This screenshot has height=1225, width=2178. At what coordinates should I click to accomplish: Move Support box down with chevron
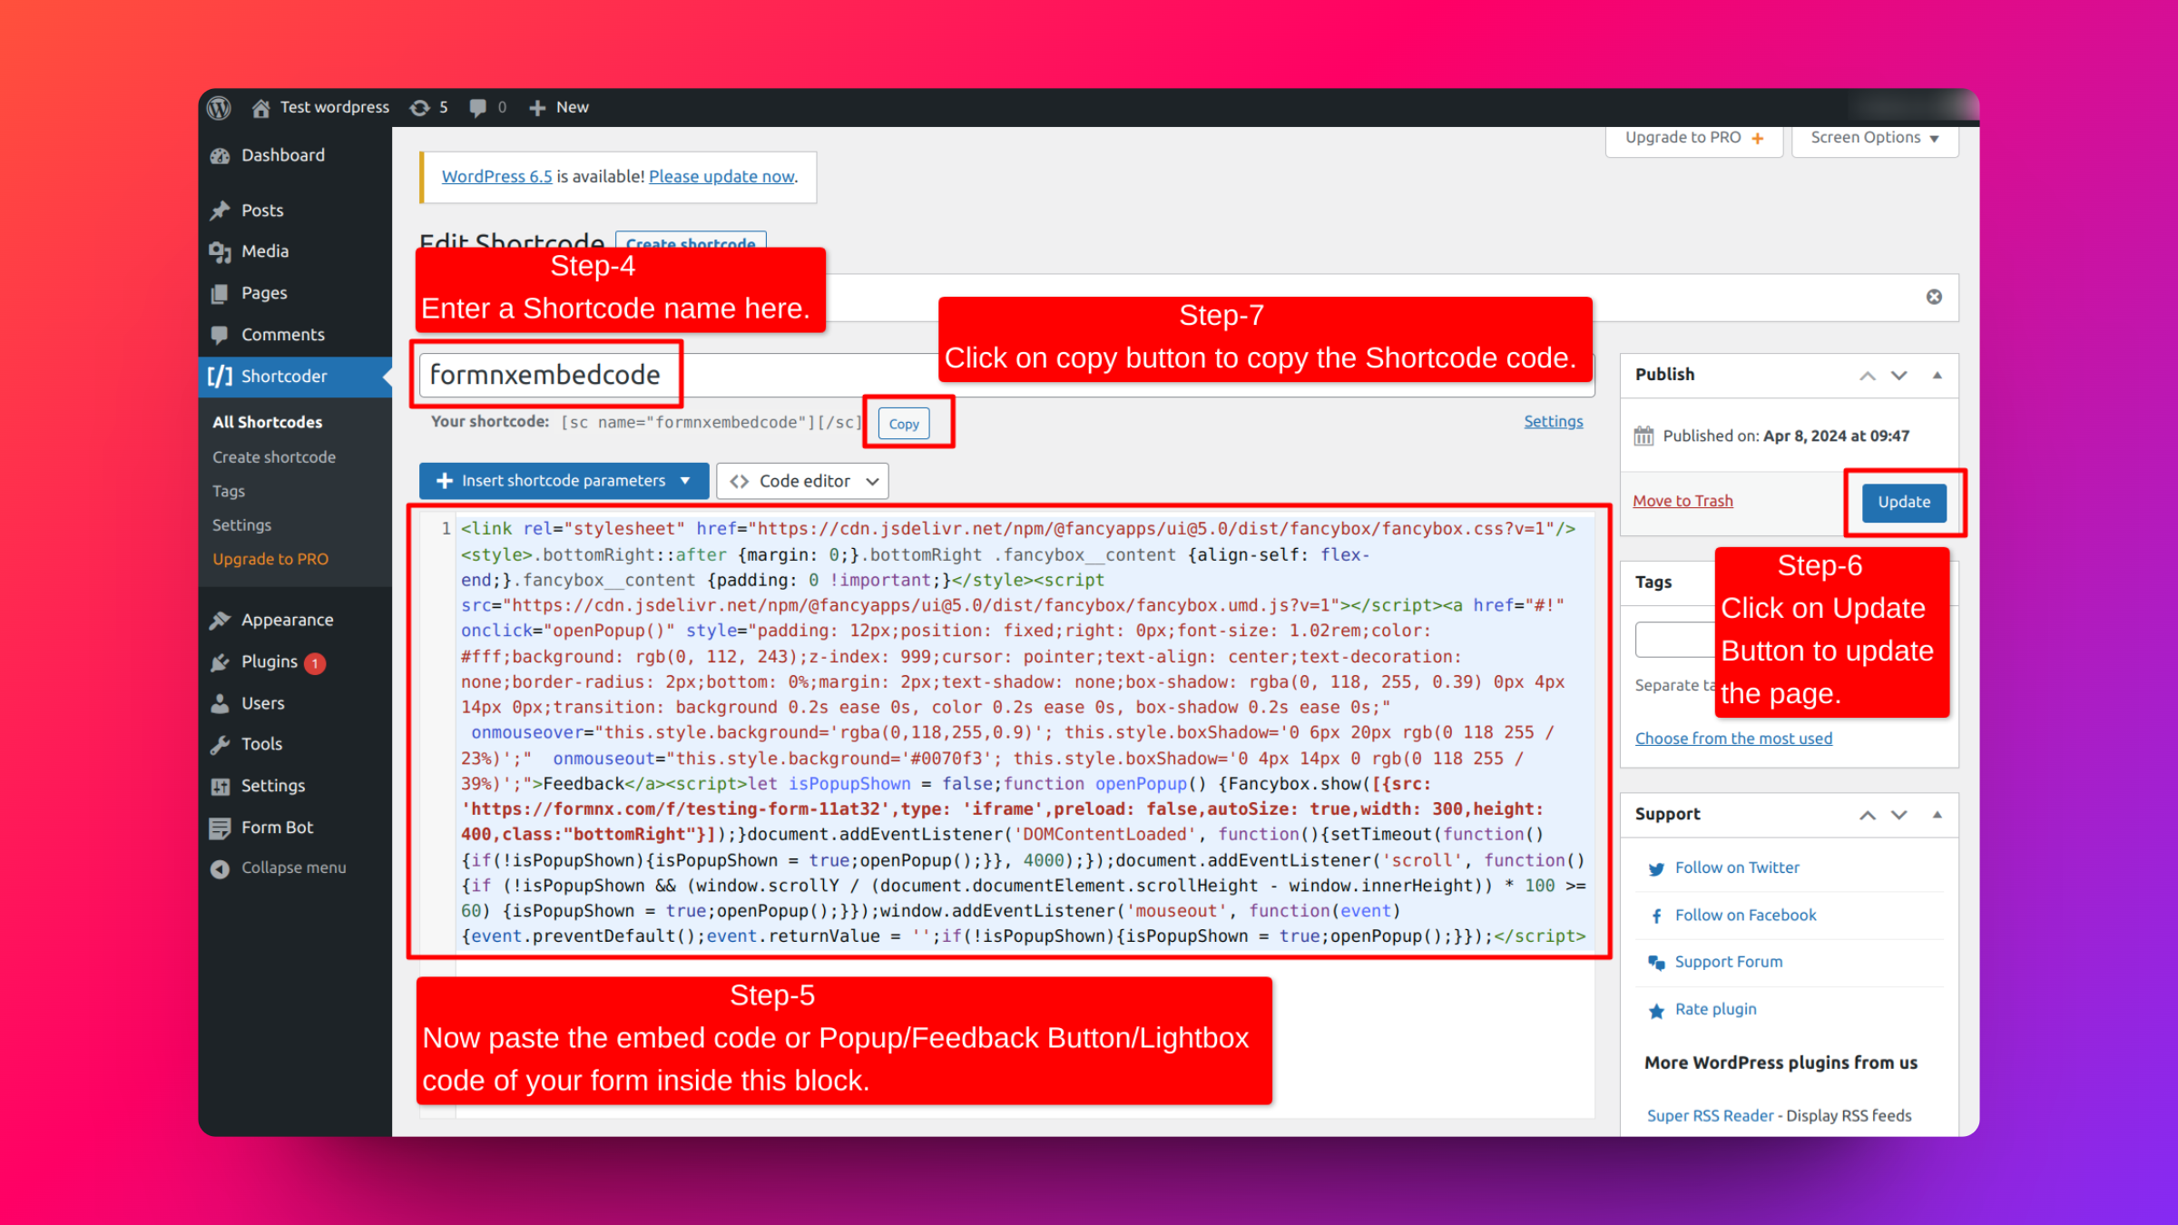[1899, 814]
